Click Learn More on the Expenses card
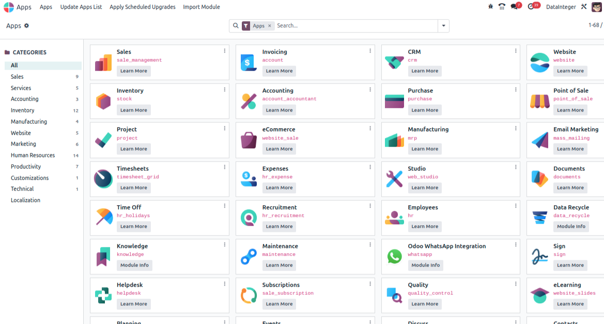 coord(279,188)
